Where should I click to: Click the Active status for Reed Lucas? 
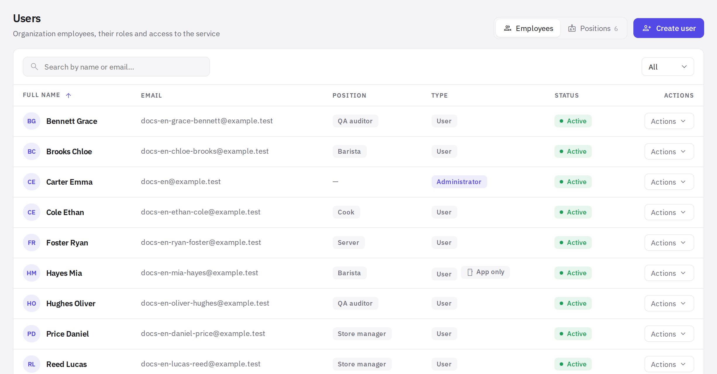(573, 364)
